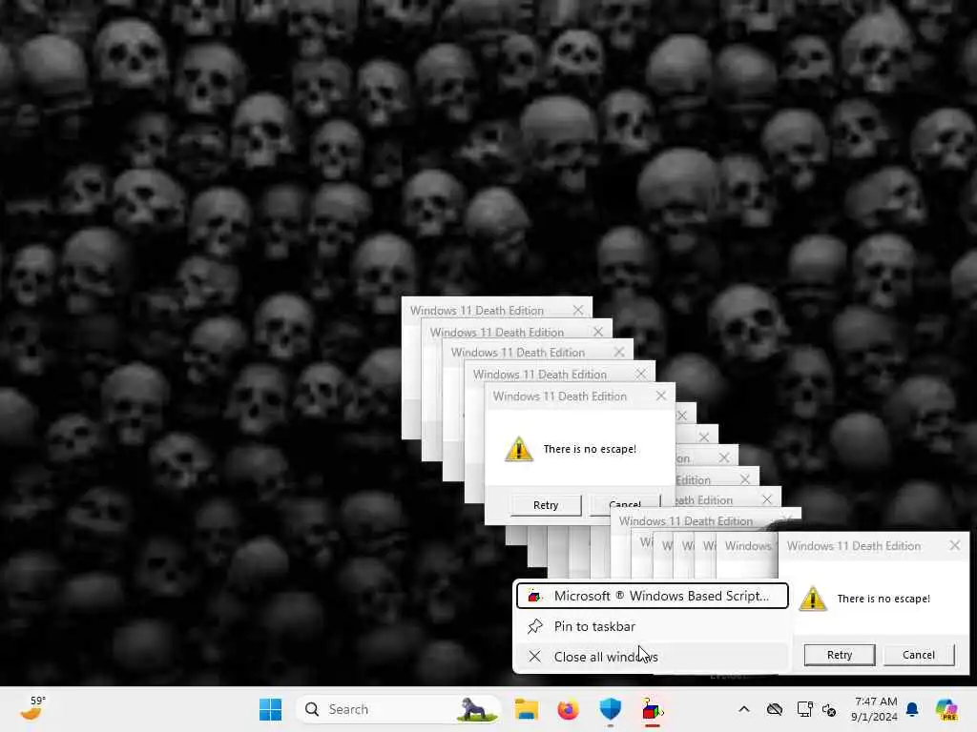
Task: Open File Explorer from the taskbar
Action: (527, 709)
